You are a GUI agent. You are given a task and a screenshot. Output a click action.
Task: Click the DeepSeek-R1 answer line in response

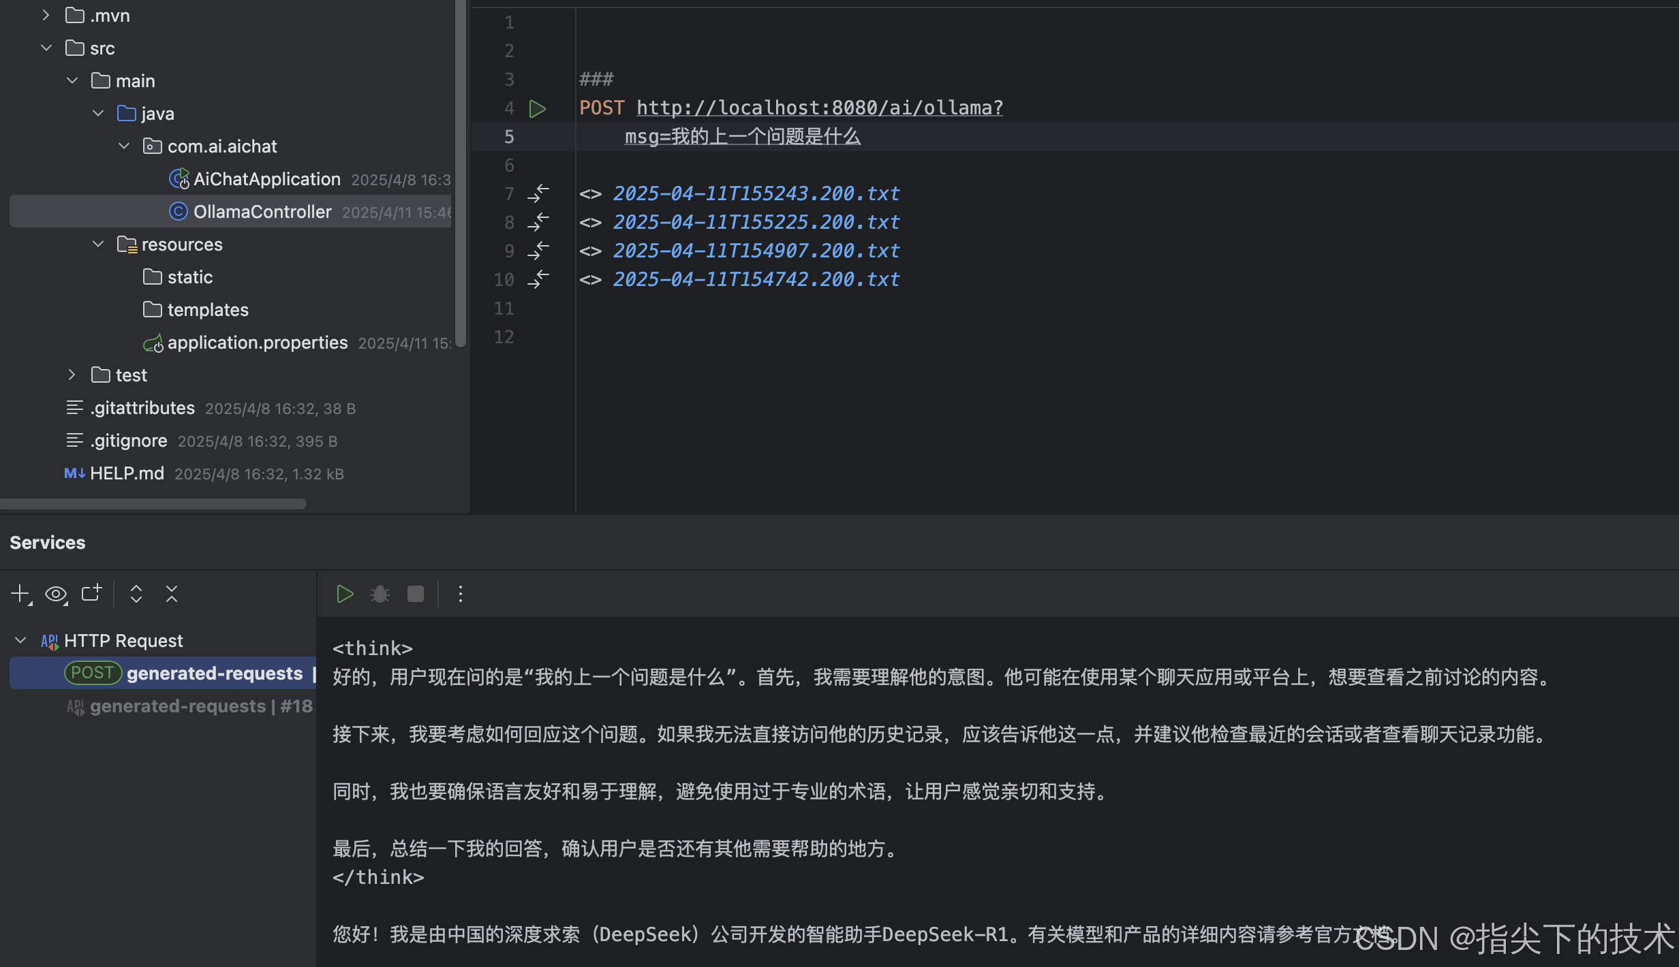(864, 934)
